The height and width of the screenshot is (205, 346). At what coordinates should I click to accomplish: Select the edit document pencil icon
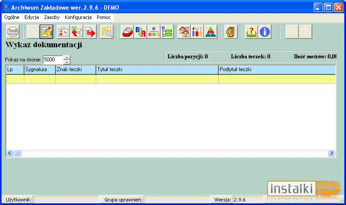(46, 32)
